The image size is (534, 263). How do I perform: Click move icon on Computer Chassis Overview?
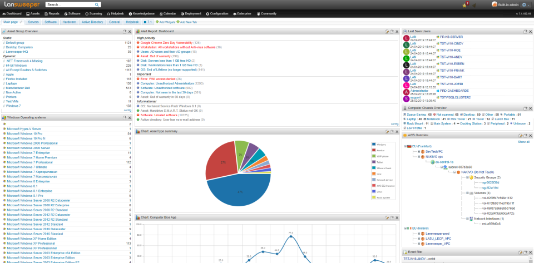click(x=526, y=108)
